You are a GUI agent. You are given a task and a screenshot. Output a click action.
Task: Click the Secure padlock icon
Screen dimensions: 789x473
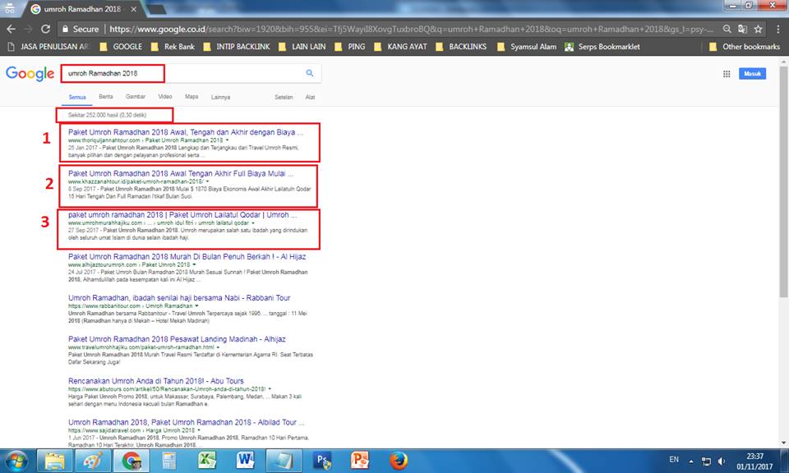click(x=65, y=30)
